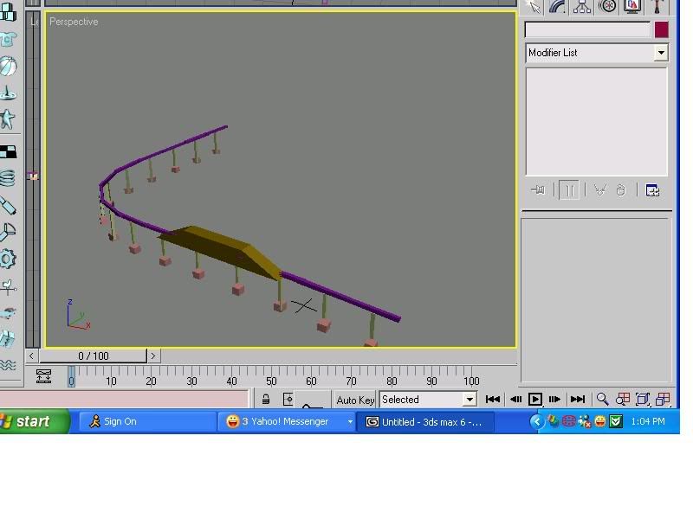693x519 pixels.
Task: Select the Zoom magnifier tool
Action: pyautogui.click(x=602, y=400)
